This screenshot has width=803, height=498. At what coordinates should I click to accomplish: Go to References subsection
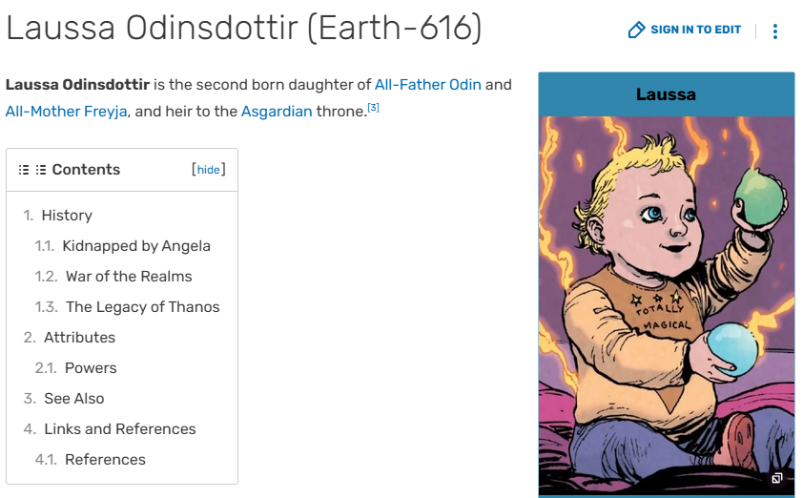click(x=105, y=460)
